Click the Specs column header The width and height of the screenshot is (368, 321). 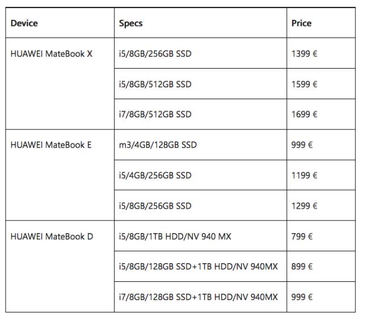click(x=130, y=23)
